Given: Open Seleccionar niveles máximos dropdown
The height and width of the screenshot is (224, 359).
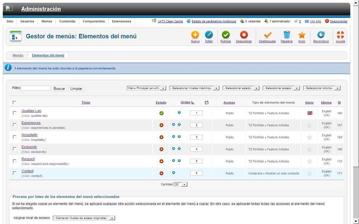Looking at the screenshot, I should (194, 88).
